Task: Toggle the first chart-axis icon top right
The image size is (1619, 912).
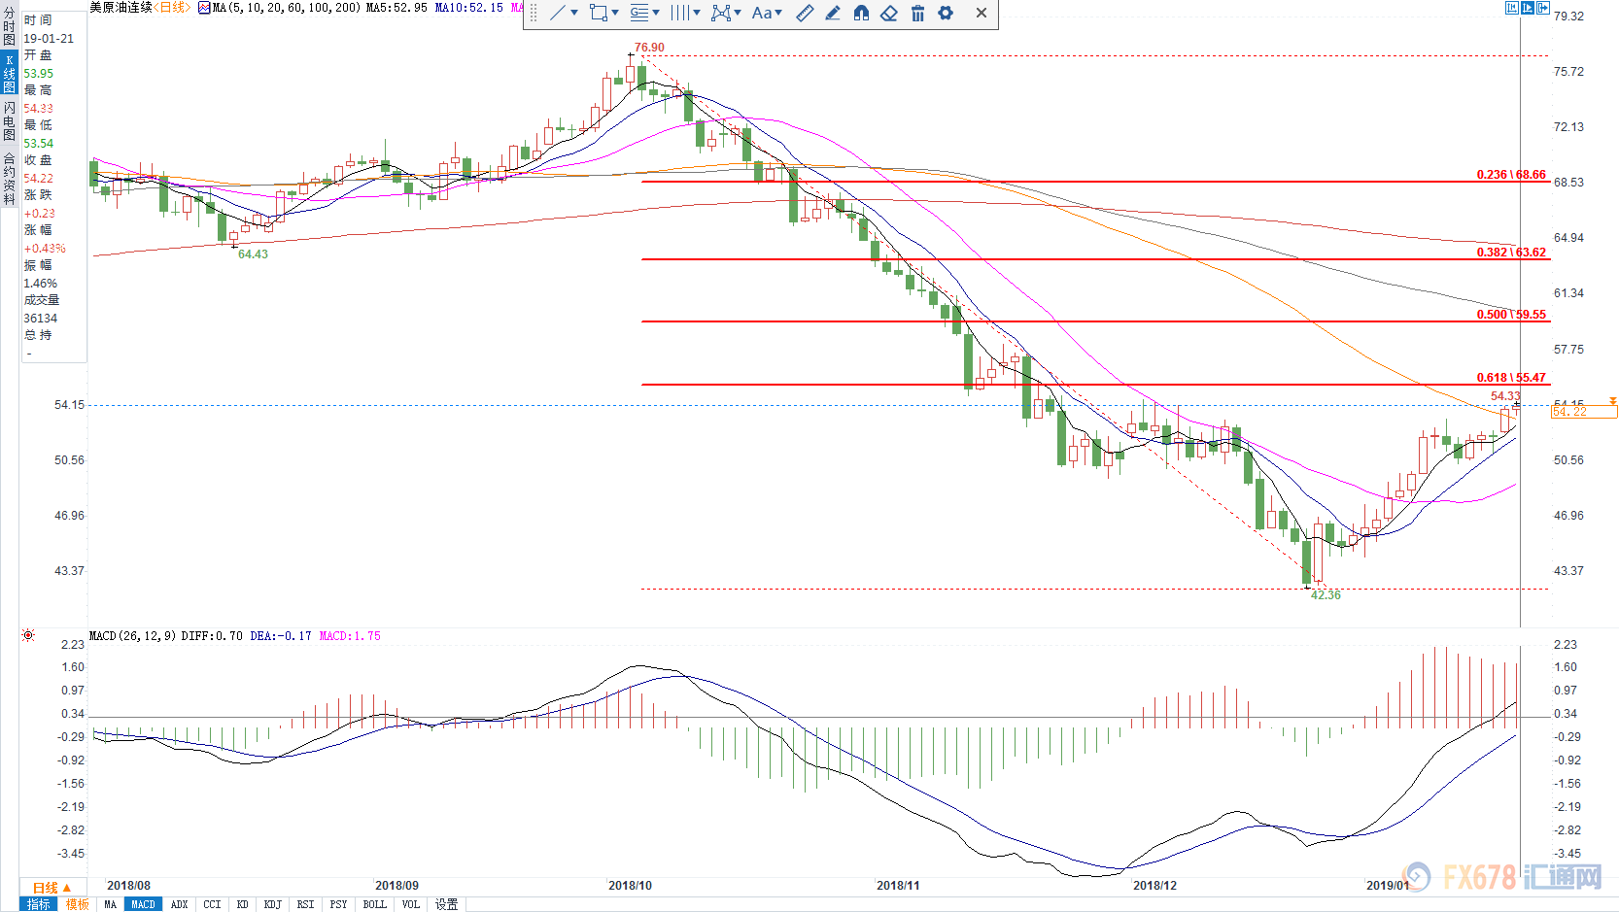Action: point(1512,8)
